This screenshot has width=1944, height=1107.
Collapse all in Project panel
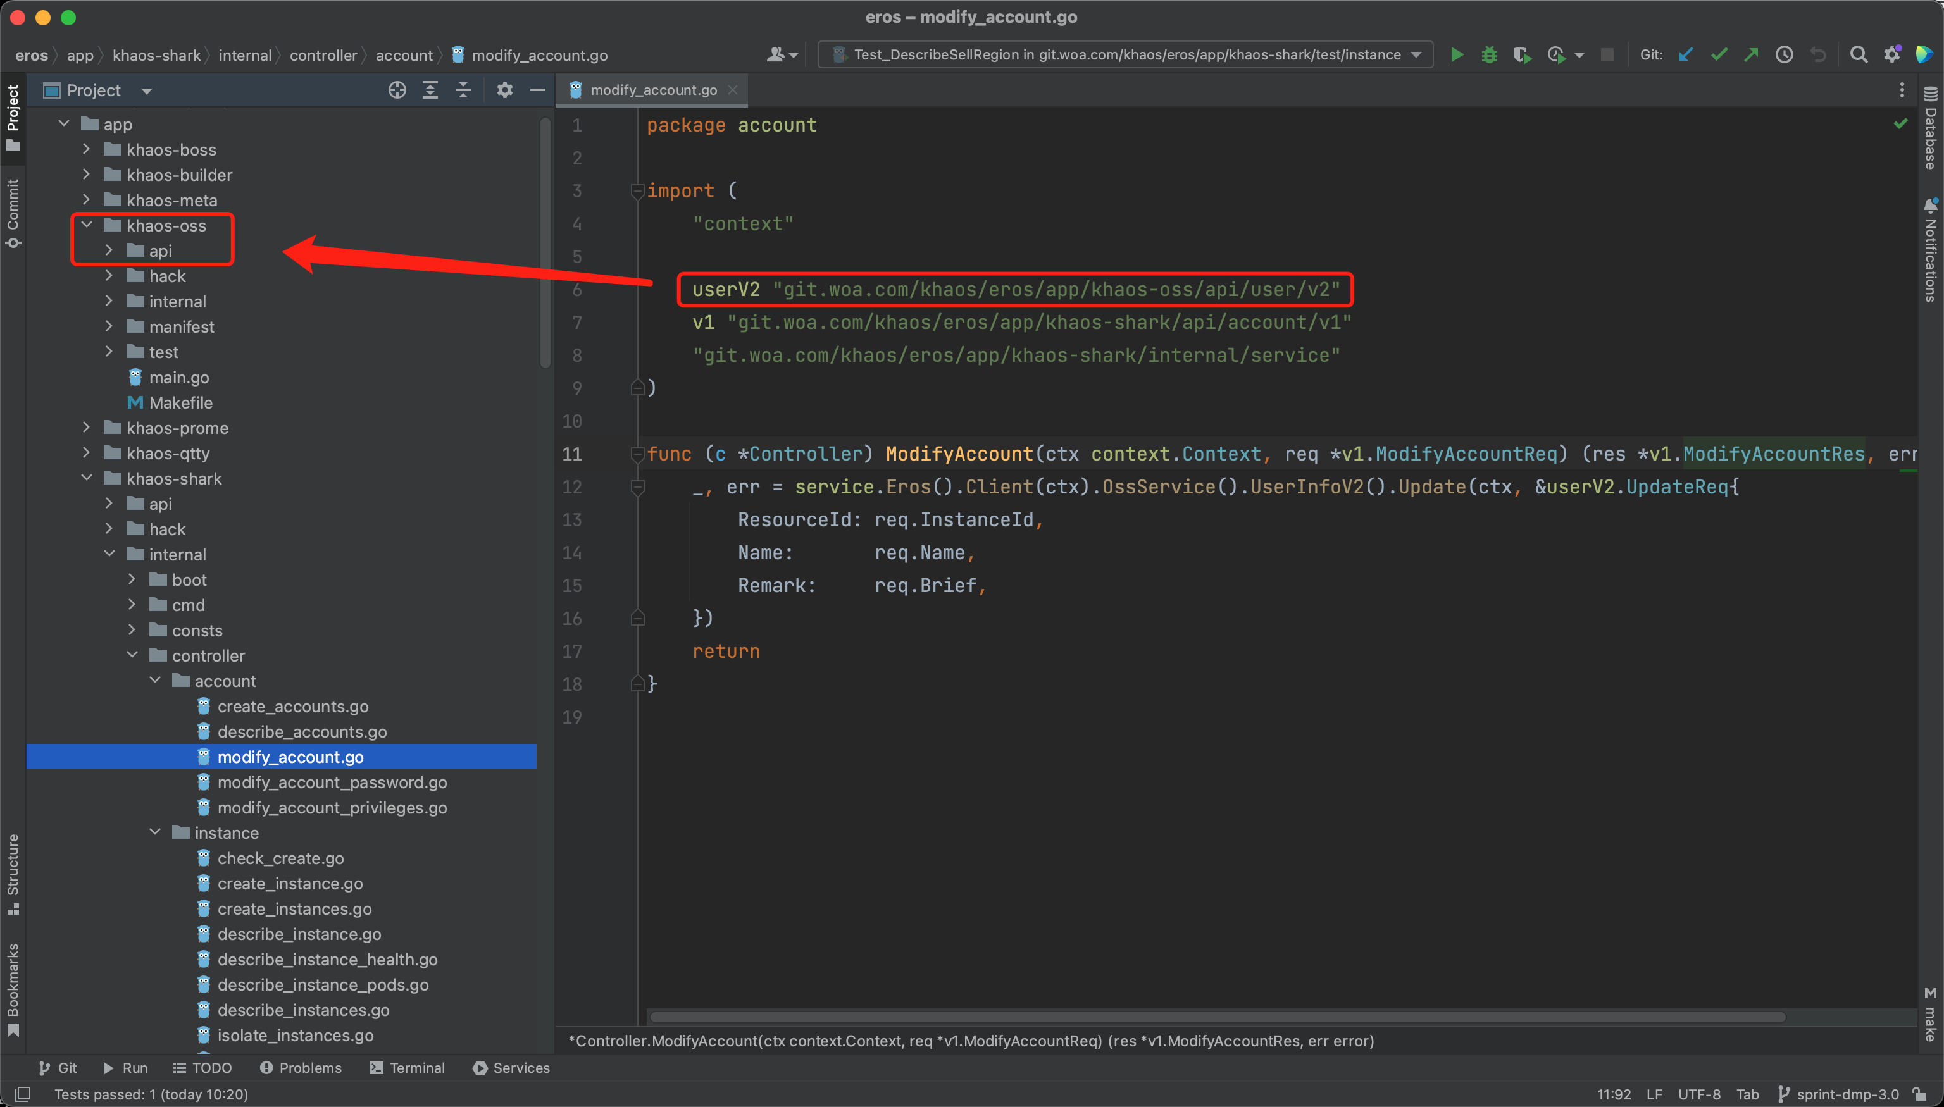click(x=463, y=90)
